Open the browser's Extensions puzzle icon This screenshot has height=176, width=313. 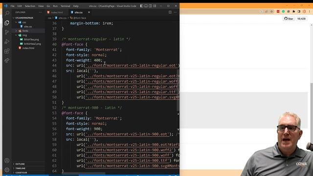[293, 12]
